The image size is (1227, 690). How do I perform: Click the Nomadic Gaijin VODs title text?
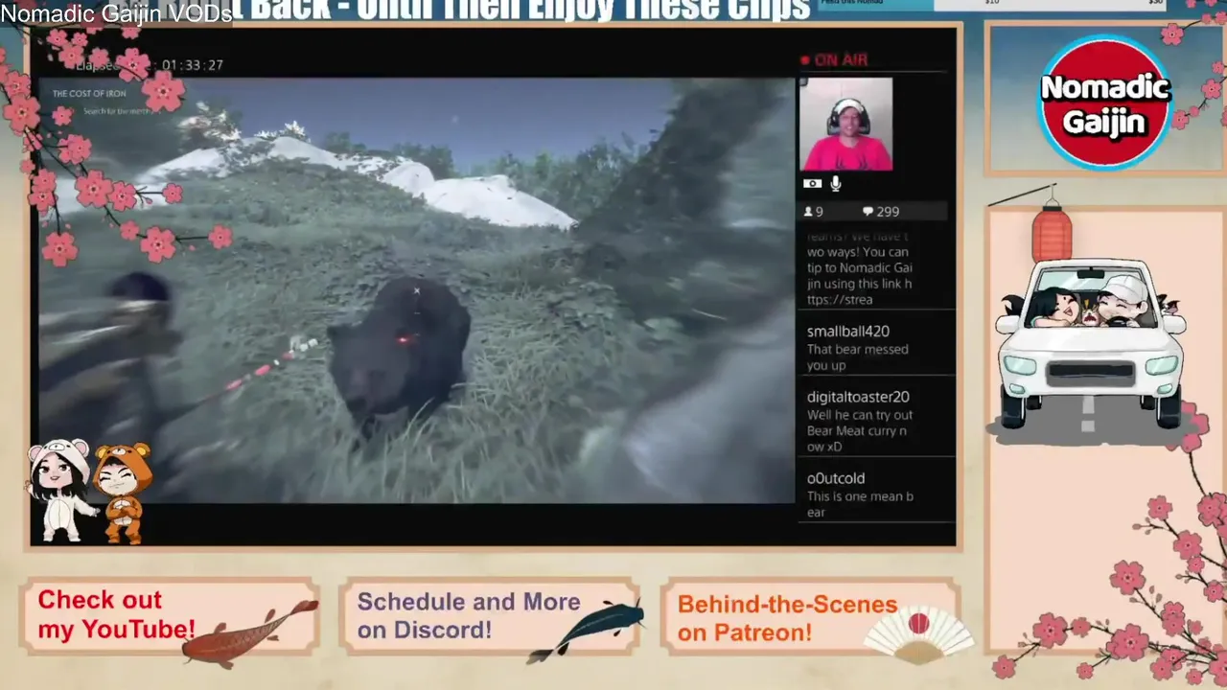(116, 12)
